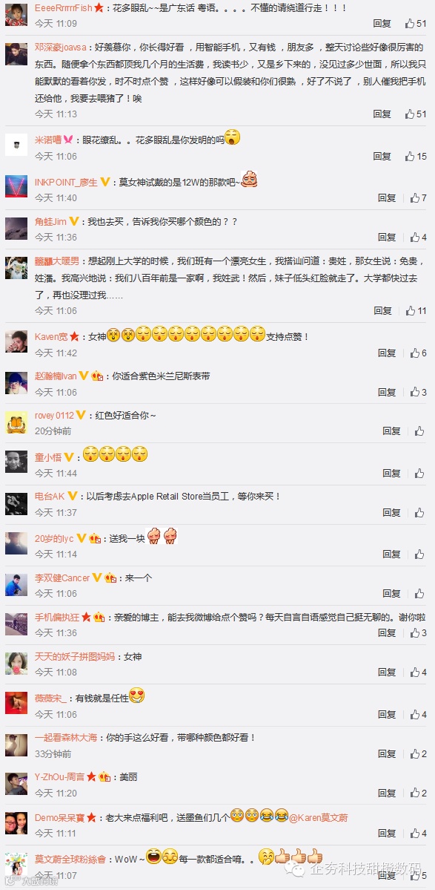Click thumbs-up on 角蛙Jim's comment
This screenshot has height=890, width=435.
tap(418, 238)
